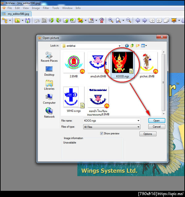Screen dimensions: 185x197
Task: Open Recent Places in the sidebar
Action: [x=49, y=57]
